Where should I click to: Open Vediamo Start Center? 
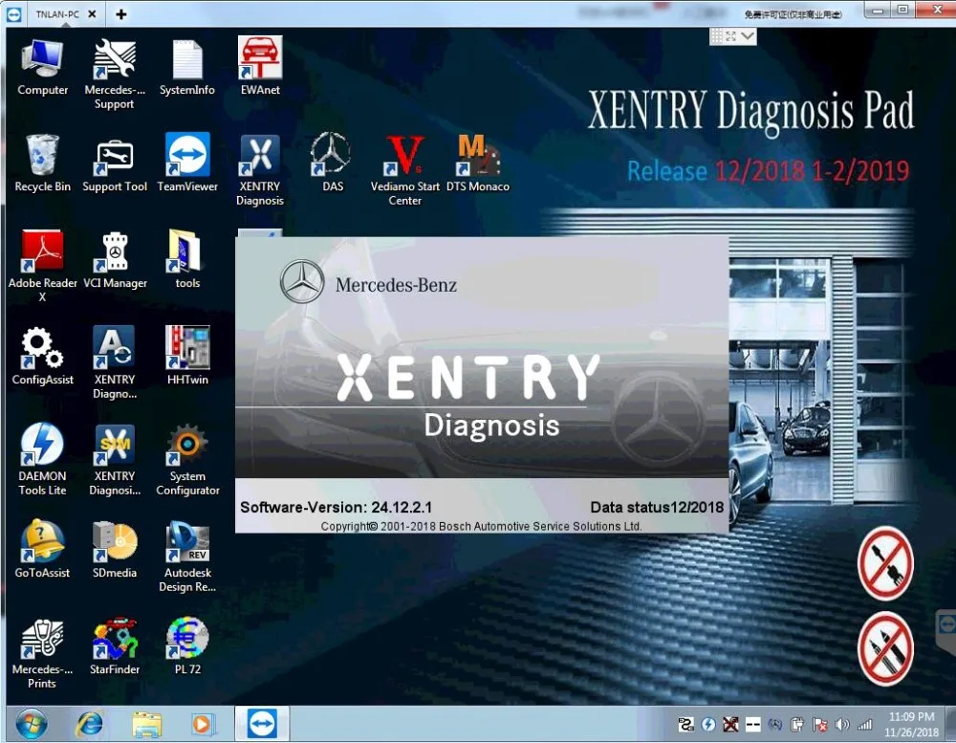[x=404, y=170]
